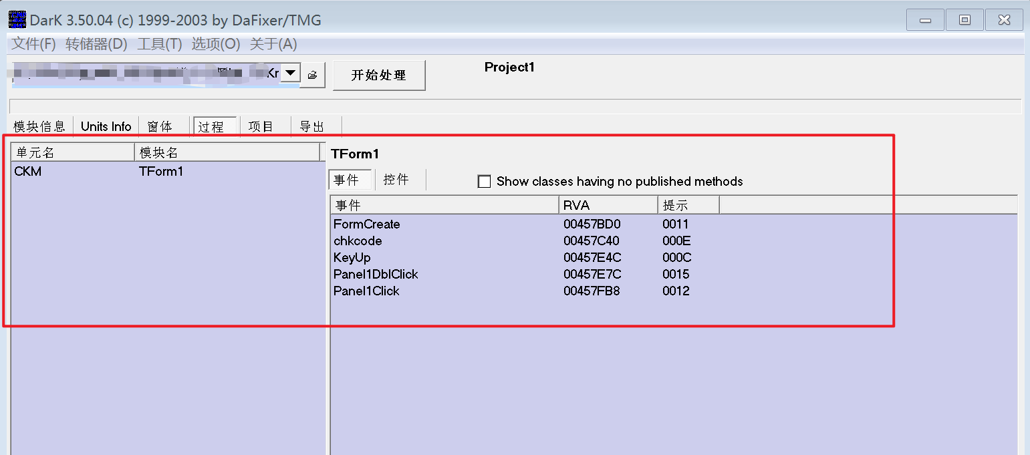The width and height of the screenshot is (1030, 455).
Task: Minimize the DarK window
Action: (926, 20)
